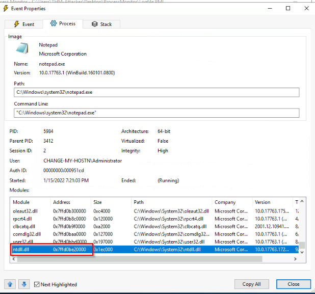
Task: Click the horizontal scroll right arrow
Action: (295, 259)
